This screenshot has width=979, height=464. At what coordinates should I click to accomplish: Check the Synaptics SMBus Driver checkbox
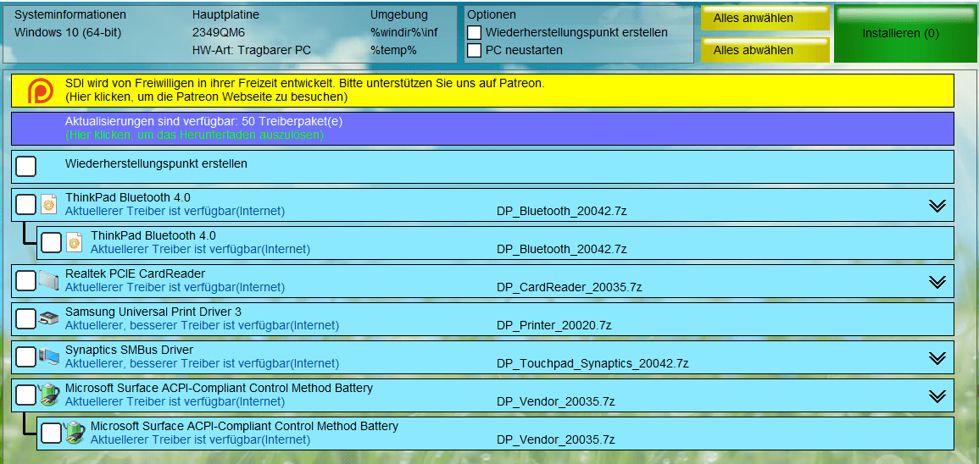coord(25,356)
